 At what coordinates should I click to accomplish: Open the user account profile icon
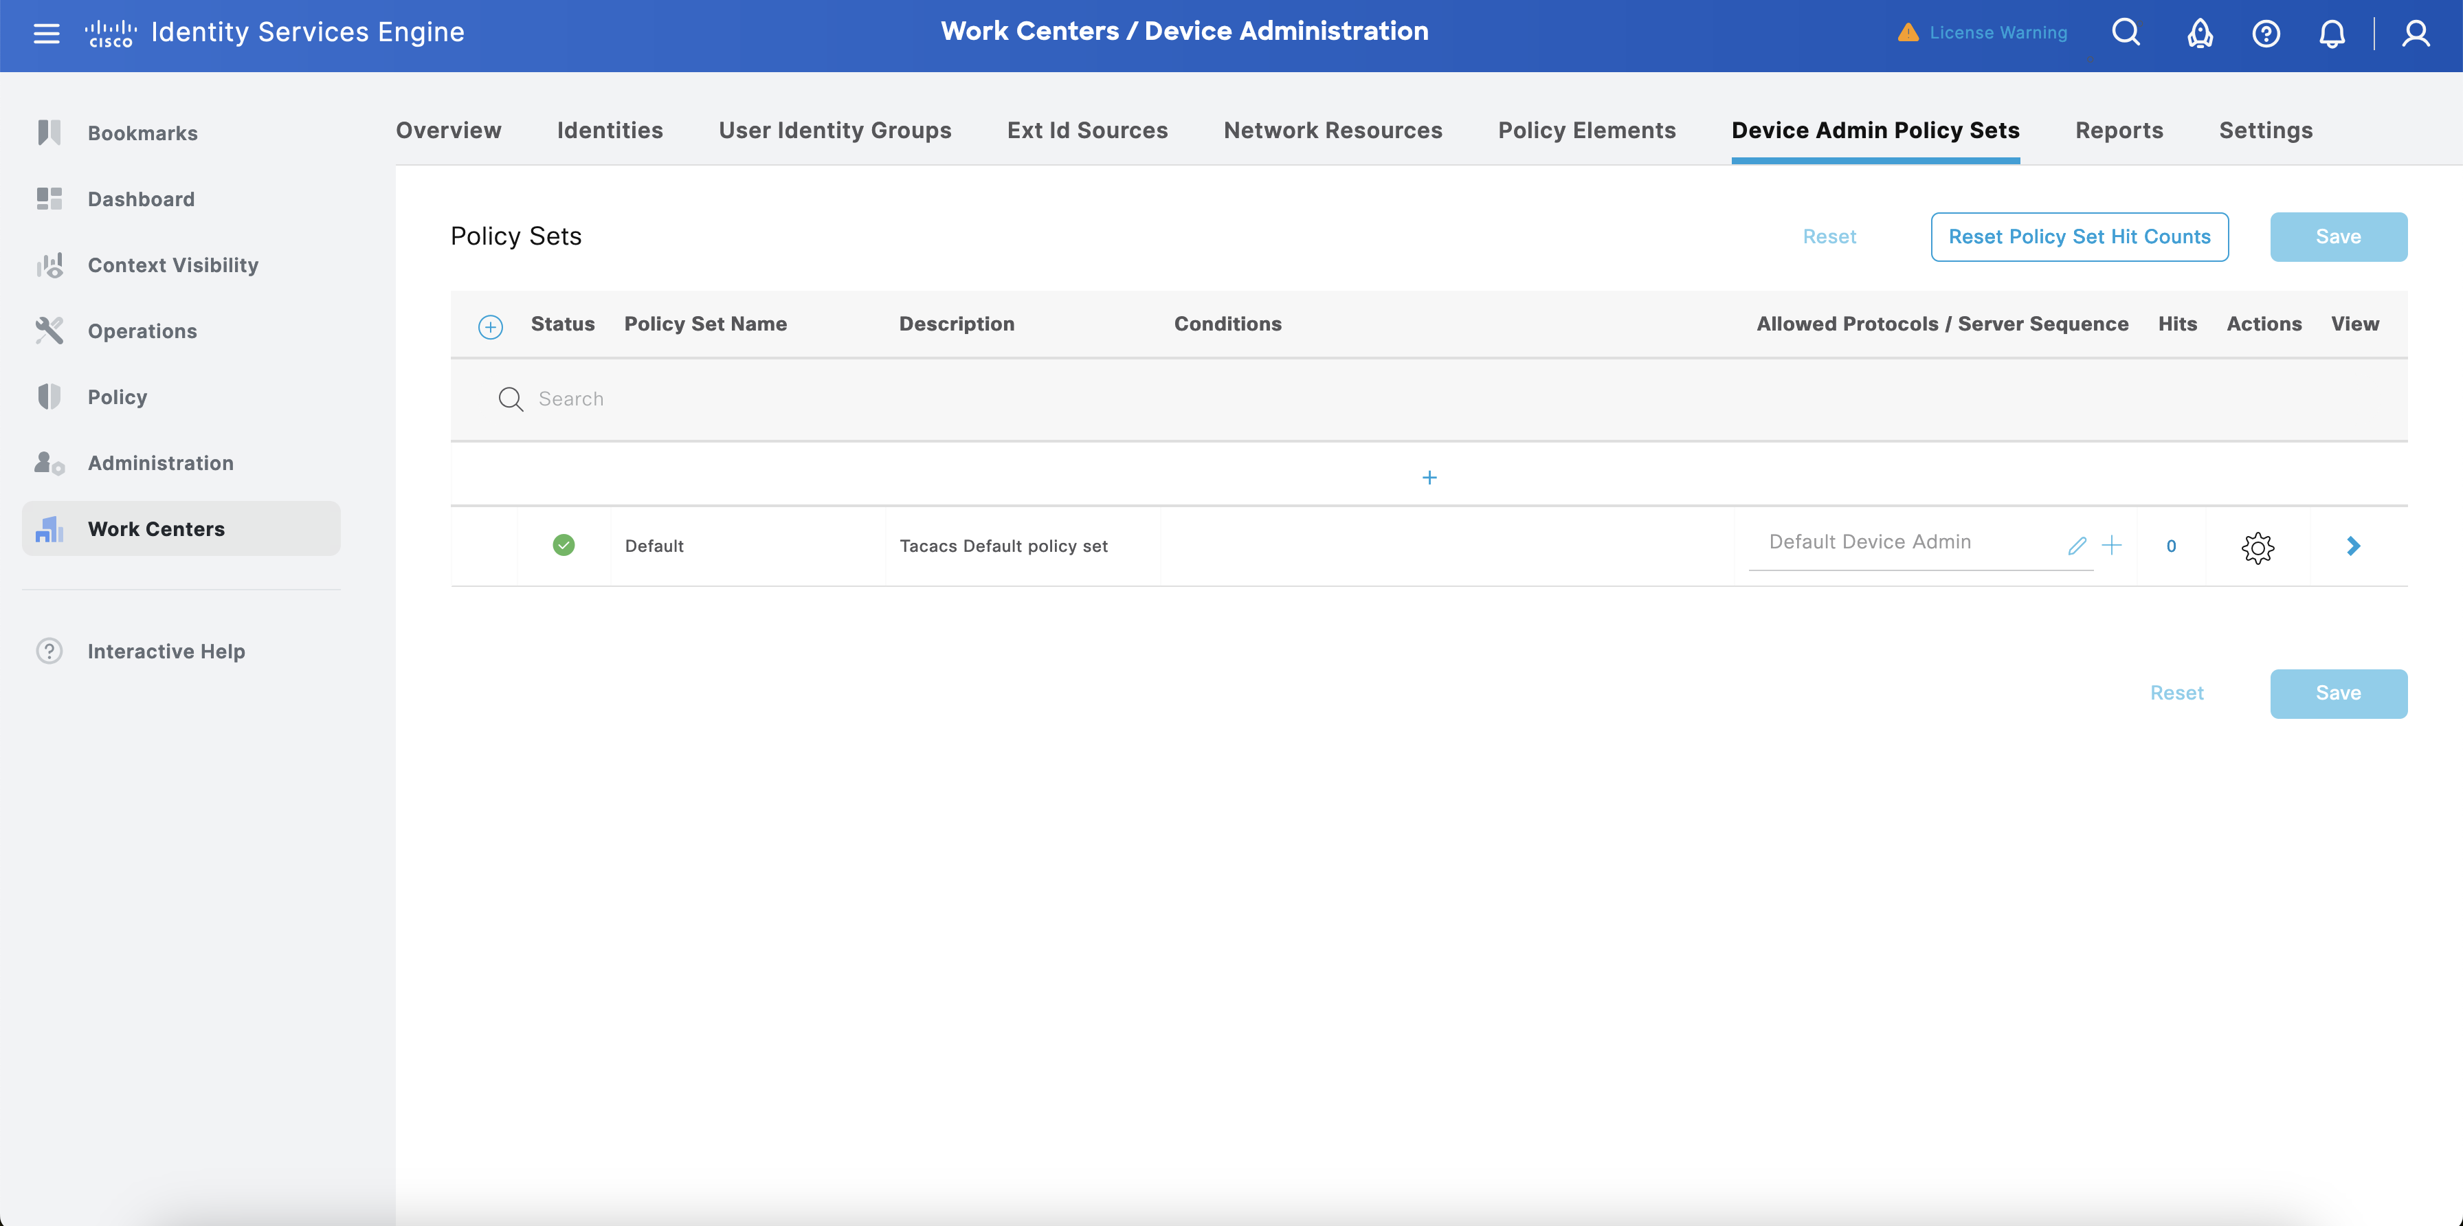2415,34
